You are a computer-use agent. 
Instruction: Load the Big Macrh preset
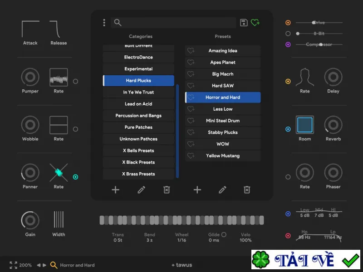tap(223, 74)
